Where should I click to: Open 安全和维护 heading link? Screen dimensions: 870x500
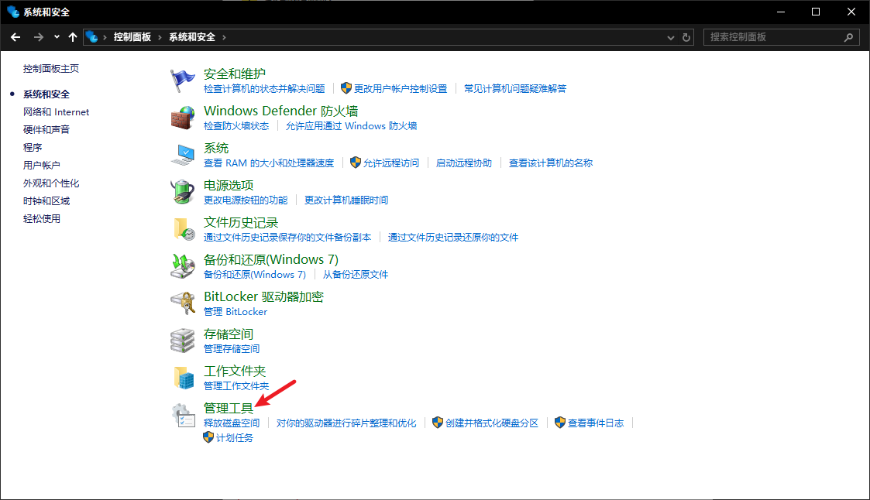coord(235,74)
